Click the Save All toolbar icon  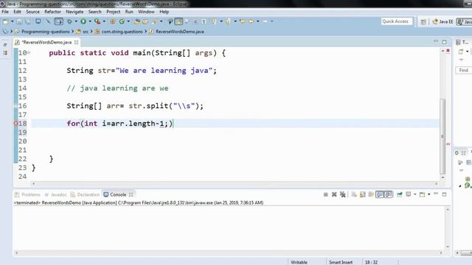click(27, 21)
